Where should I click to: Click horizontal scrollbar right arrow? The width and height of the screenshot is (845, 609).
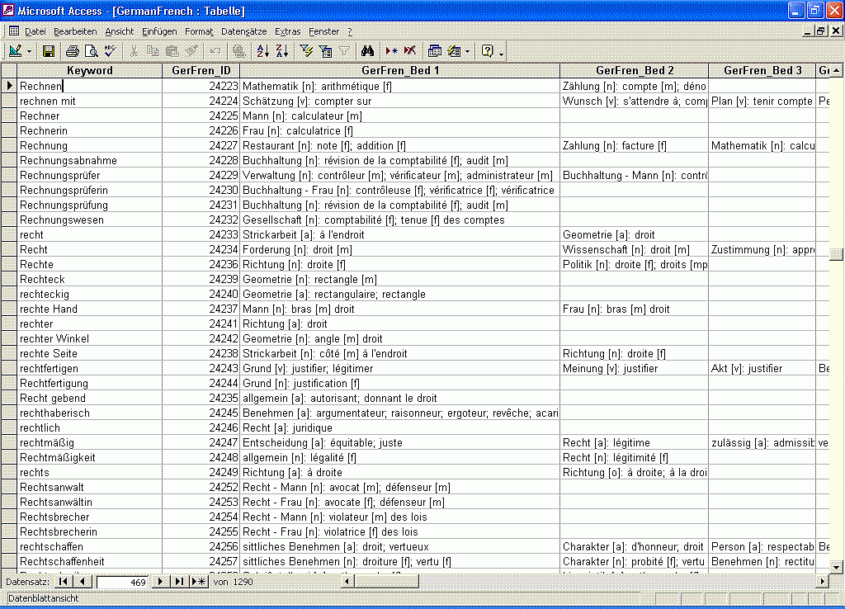pyautogui.click(x=823, y=582)
